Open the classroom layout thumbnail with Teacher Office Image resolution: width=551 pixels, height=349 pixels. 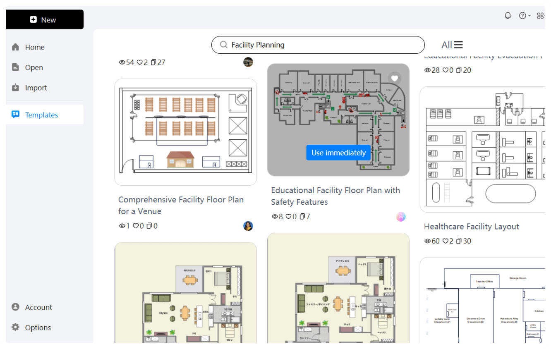coord(483,300)
